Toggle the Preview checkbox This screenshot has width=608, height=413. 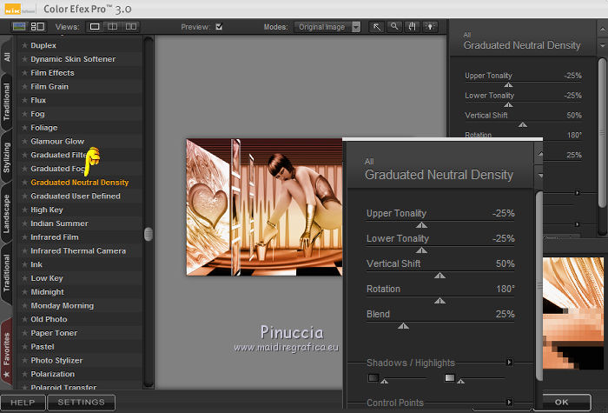point(219,27)
